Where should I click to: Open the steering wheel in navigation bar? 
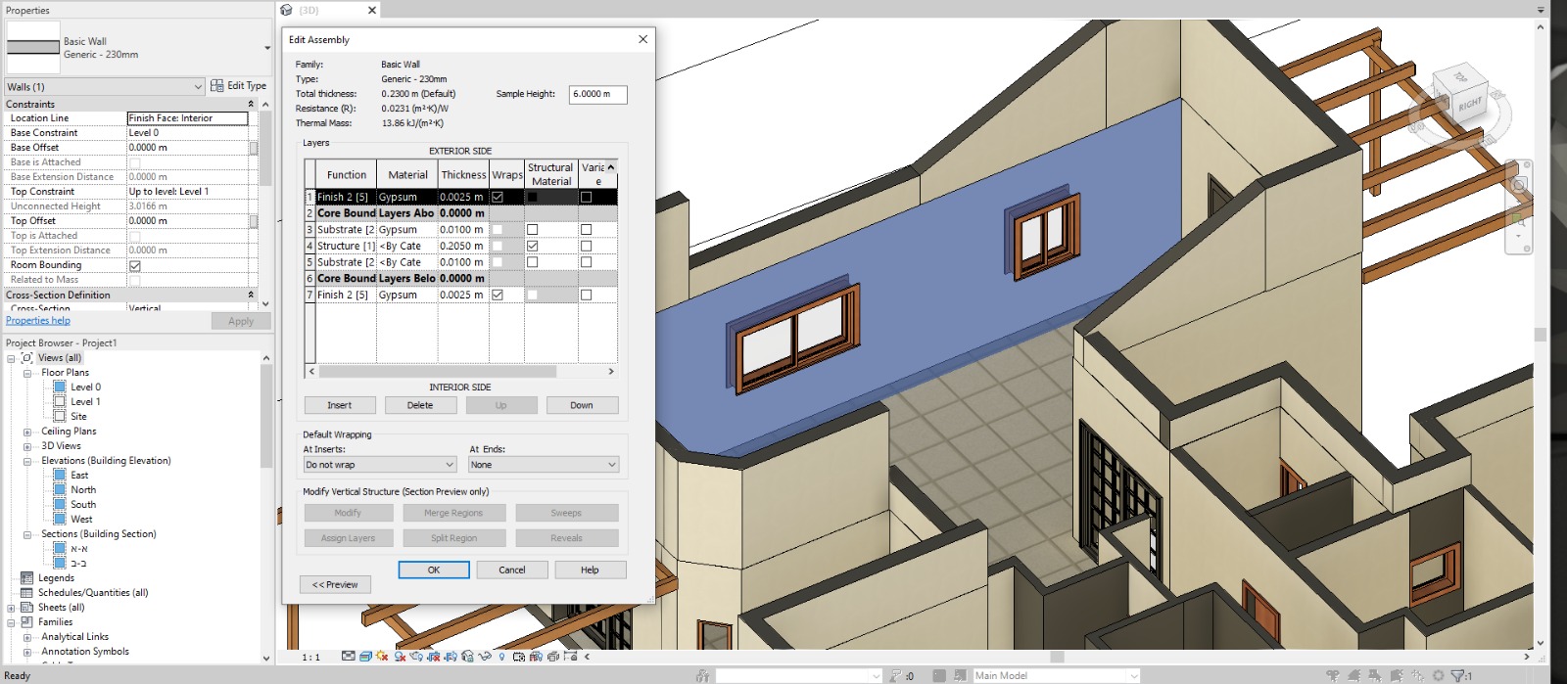point(1519,184)
